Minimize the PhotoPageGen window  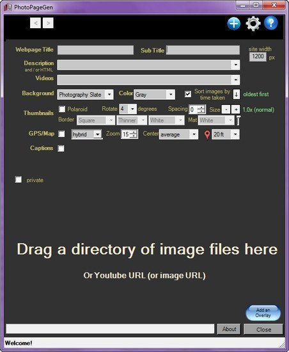(243, 5)
